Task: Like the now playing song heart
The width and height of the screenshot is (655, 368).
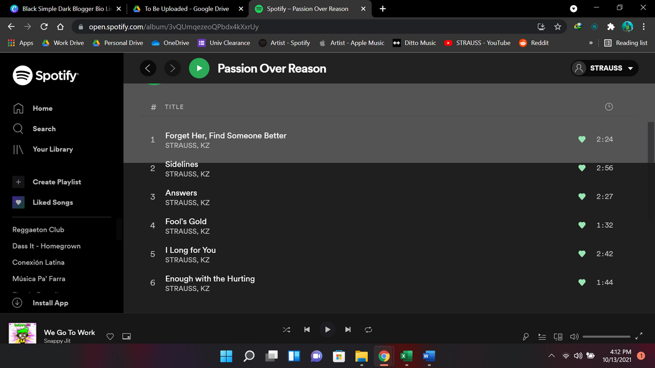Action: pos(110,336)
